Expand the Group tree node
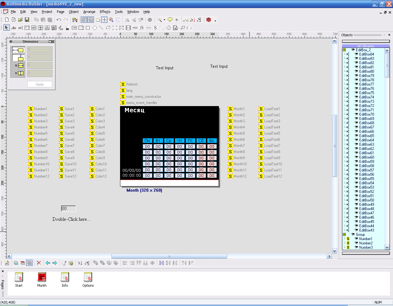The height and width of the screenshot is (306, 393). [344, 235]
